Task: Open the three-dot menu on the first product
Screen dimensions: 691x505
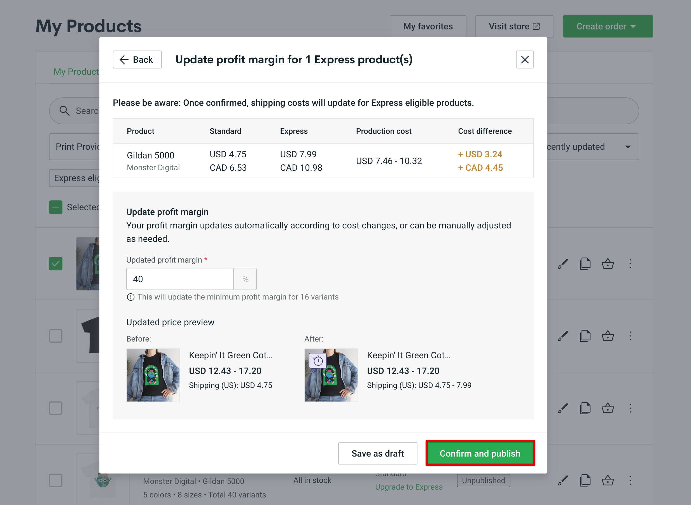Action: tap(630, 263)
